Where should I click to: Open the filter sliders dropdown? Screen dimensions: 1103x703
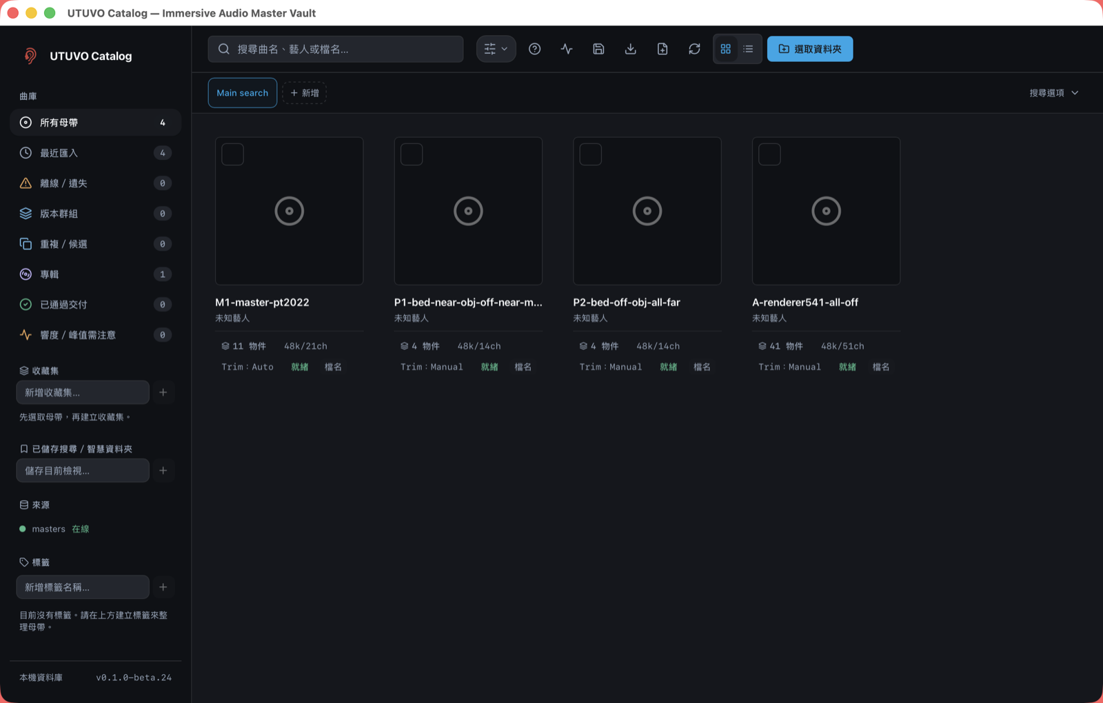[496, 49]
